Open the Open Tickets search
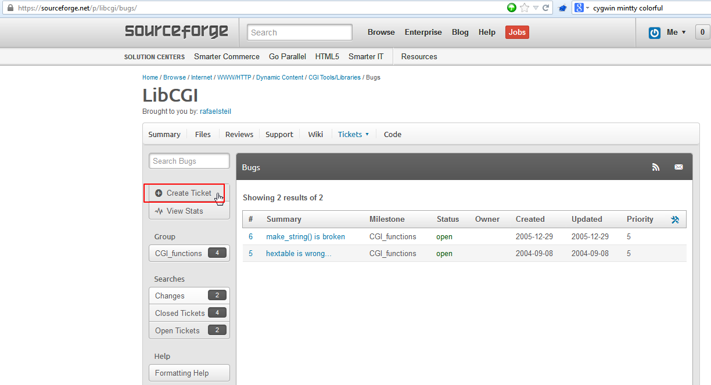Viewport: 711px width, 385px height. pos(189,330)
